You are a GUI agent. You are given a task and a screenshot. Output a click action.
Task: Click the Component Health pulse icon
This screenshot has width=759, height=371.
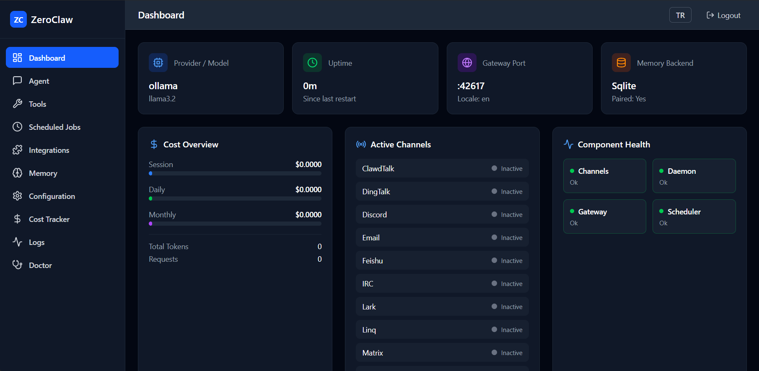(568, 144)
